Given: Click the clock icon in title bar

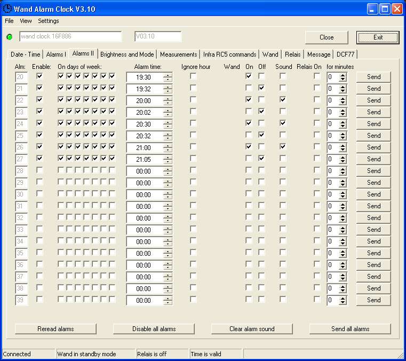Looking at the screenshot, I should pos(7,9).
